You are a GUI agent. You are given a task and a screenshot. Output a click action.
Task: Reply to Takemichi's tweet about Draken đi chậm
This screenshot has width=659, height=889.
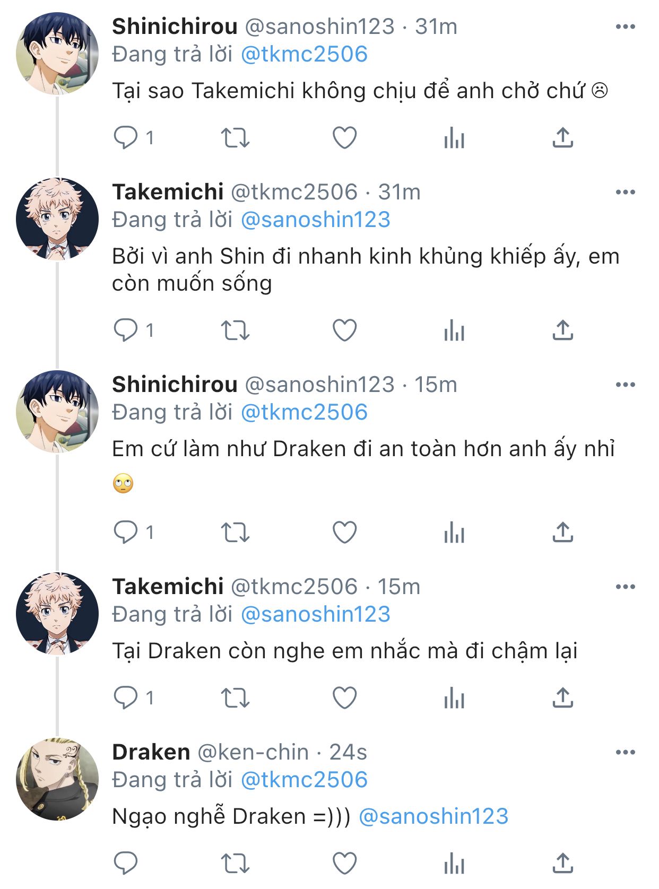click(x=126, y=698)
